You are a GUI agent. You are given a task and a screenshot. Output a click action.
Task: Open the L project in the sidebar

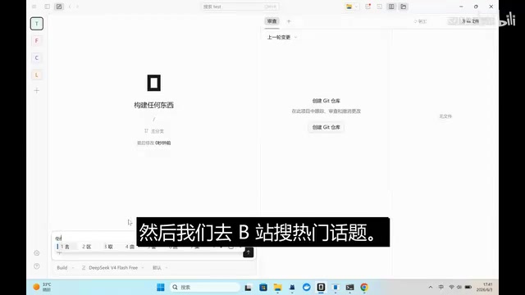tap(37, 75)
